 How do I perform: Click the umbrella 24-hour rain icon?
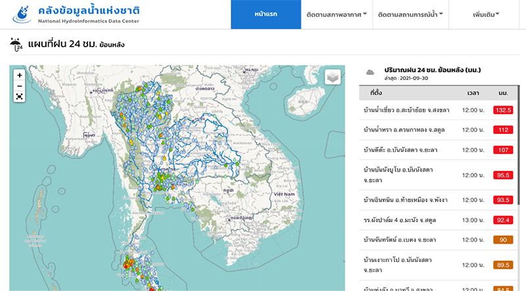coord(16,45)
